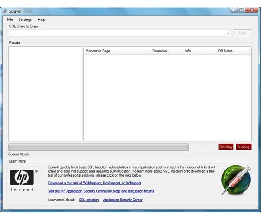The height and width of the screenshot is (216, 261).
Task: Maximize the Scrawlr window
Action: (x=241, y=10)
